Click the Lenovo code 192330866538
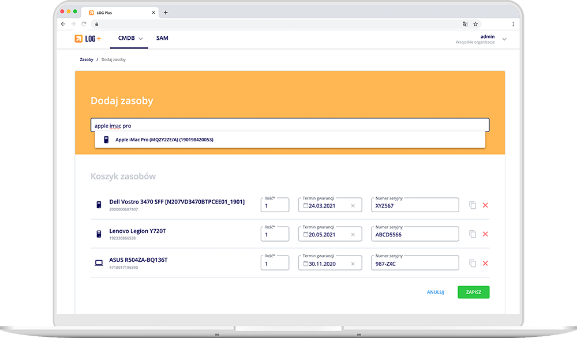 [122, 238]
